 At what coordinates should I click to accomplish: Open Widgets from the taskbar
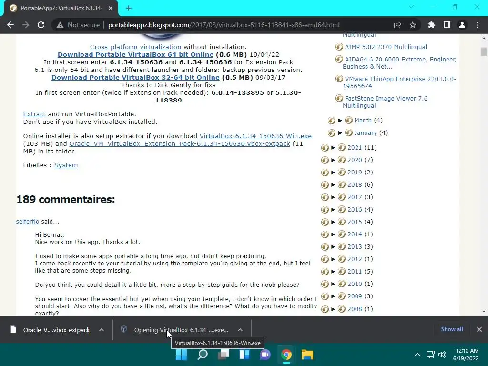(244, 355)
